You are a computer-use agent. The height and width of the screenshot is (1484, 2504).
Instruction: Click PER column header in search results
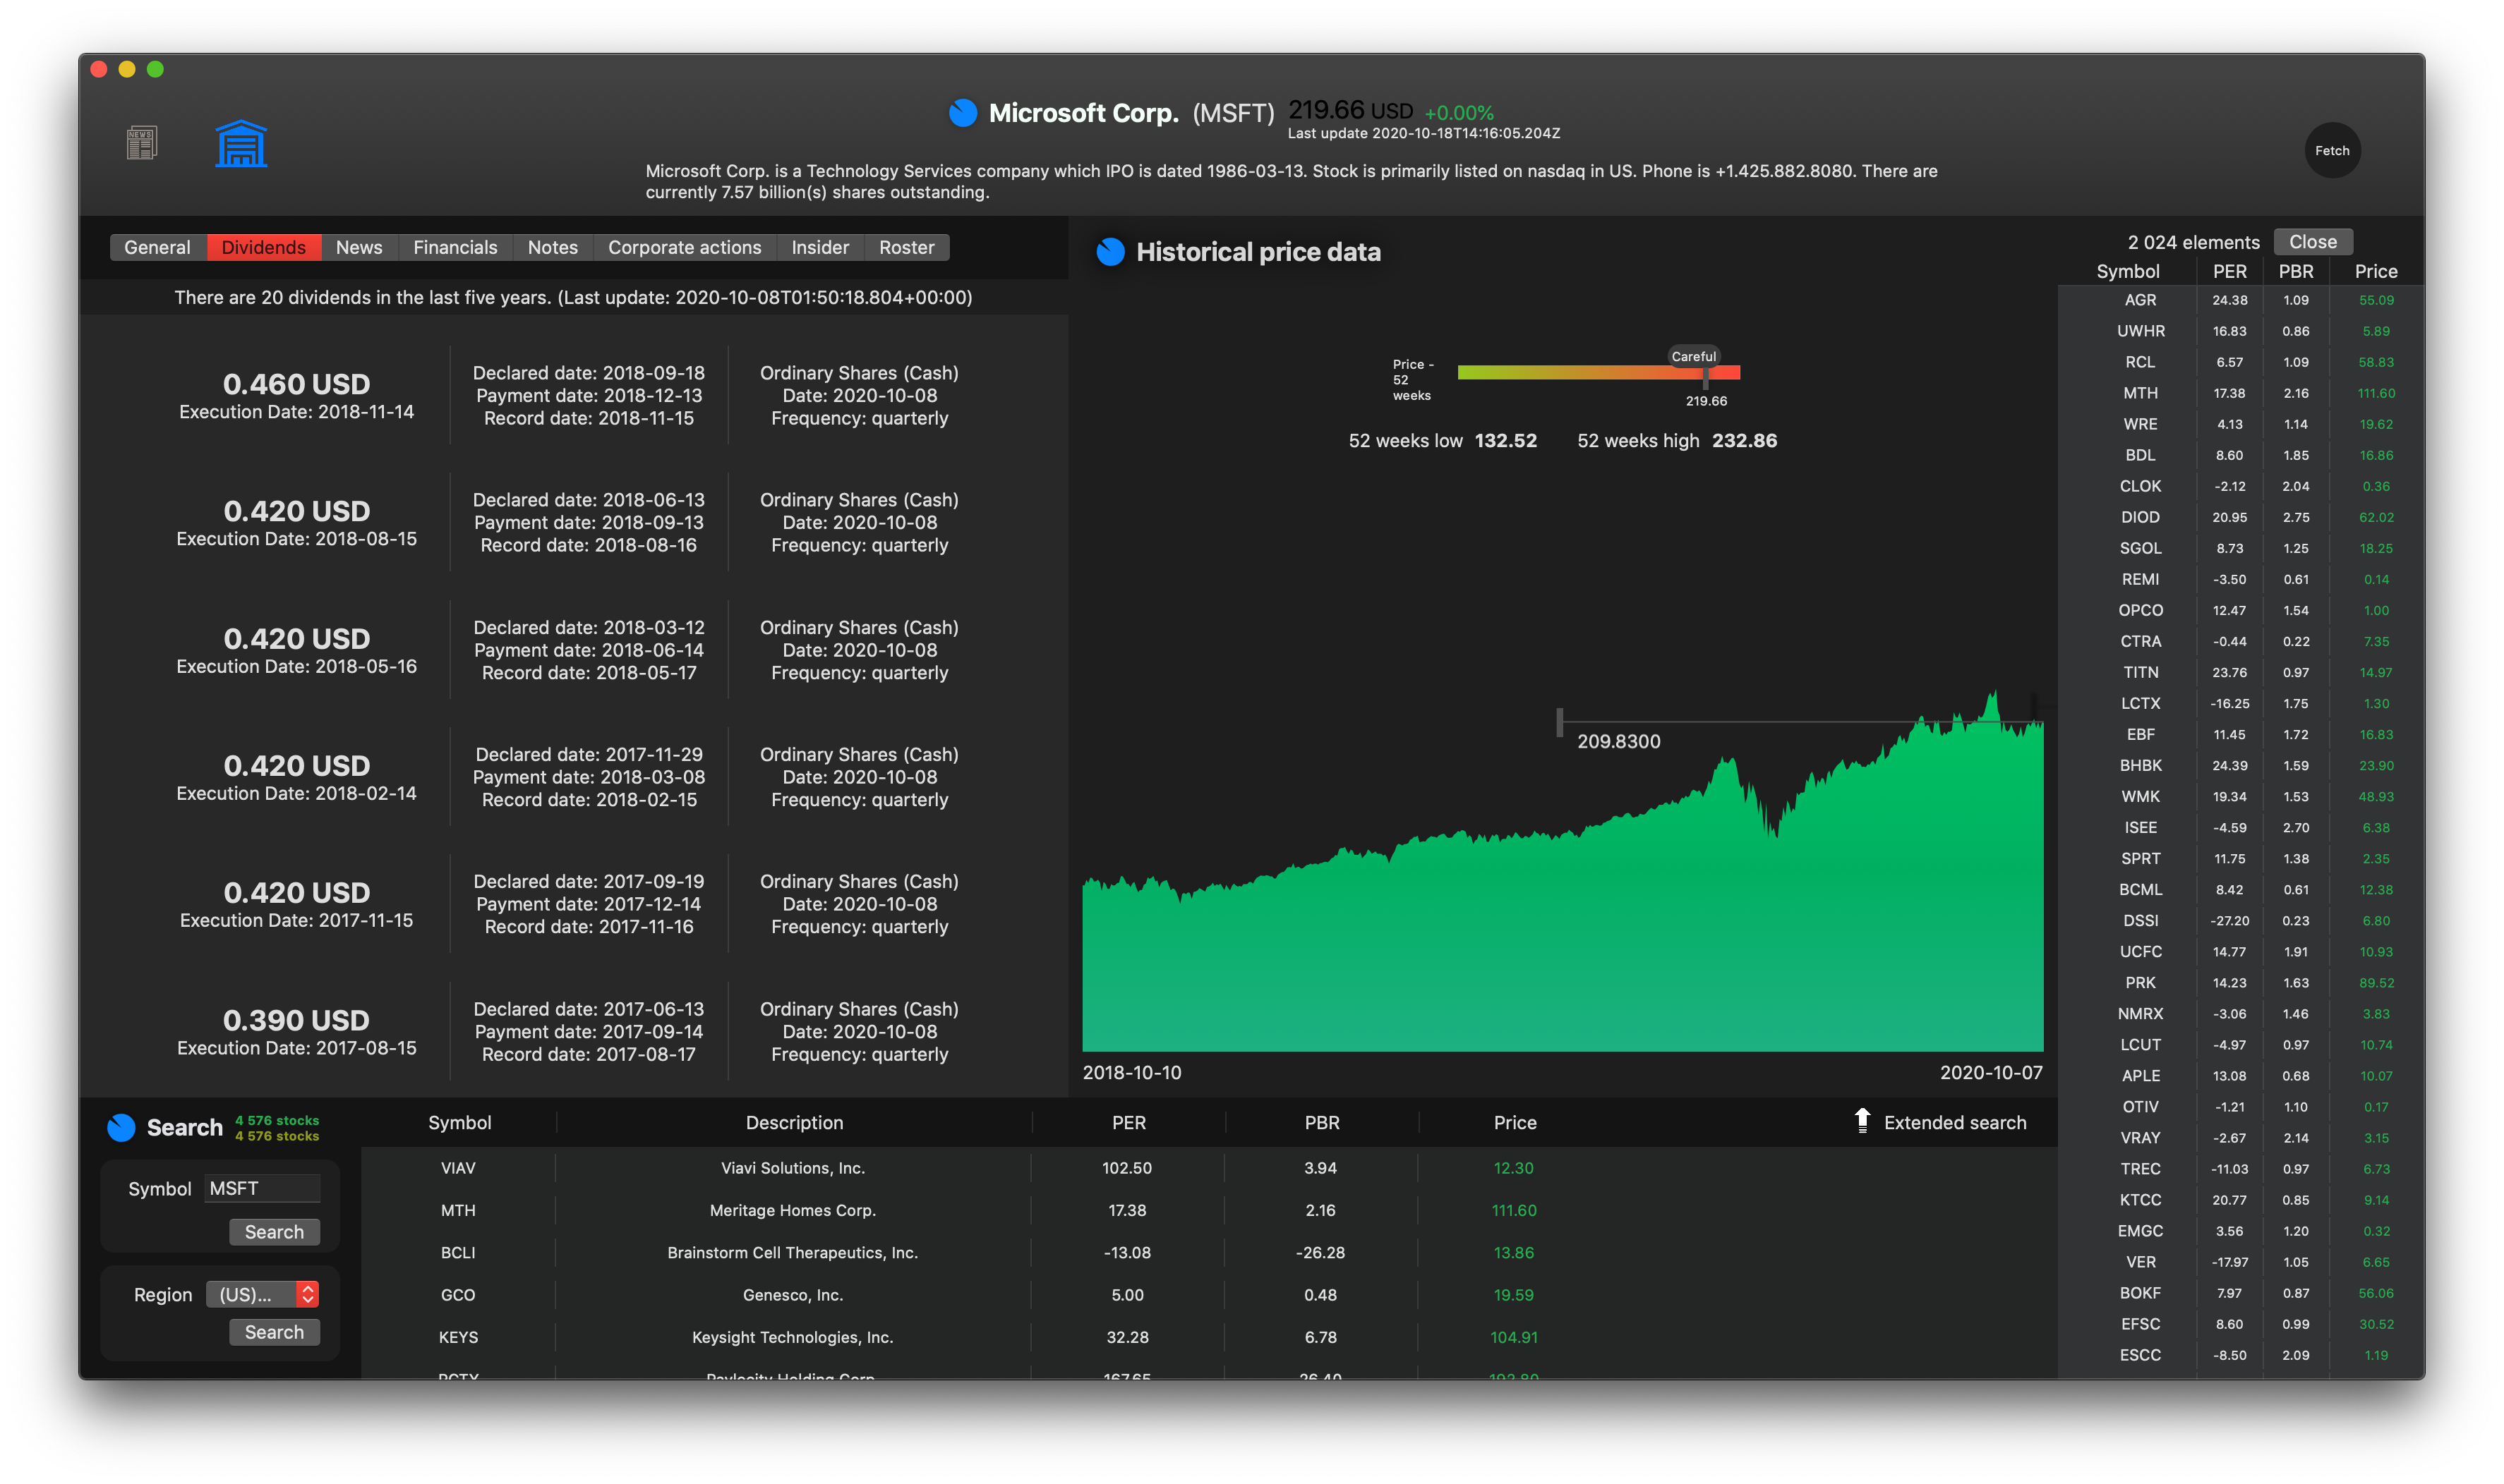[1128, 1123]
